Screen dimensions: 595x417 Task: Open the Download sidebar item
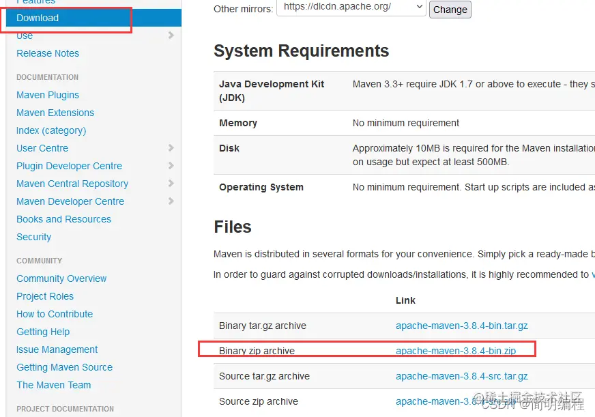(x=93, y=18)
